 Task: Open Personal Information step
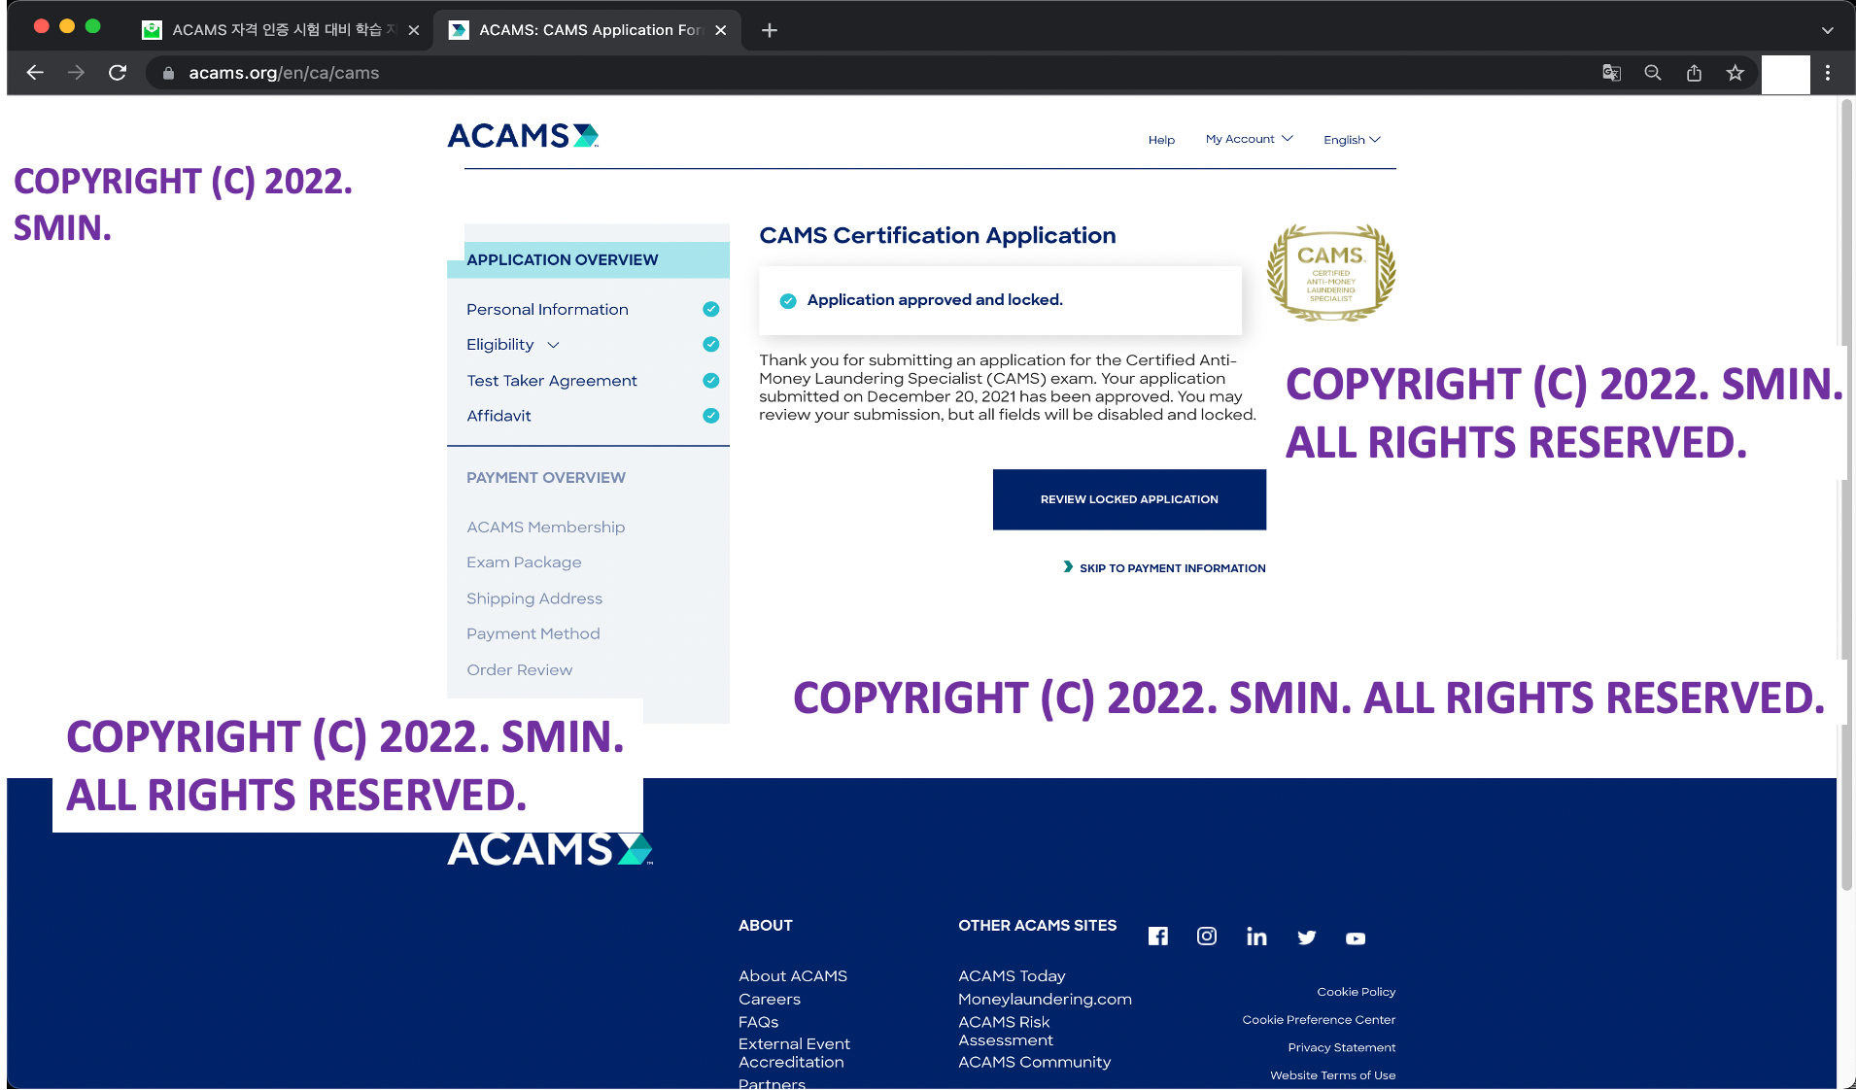pyautogui.click(x=547, y=309)
